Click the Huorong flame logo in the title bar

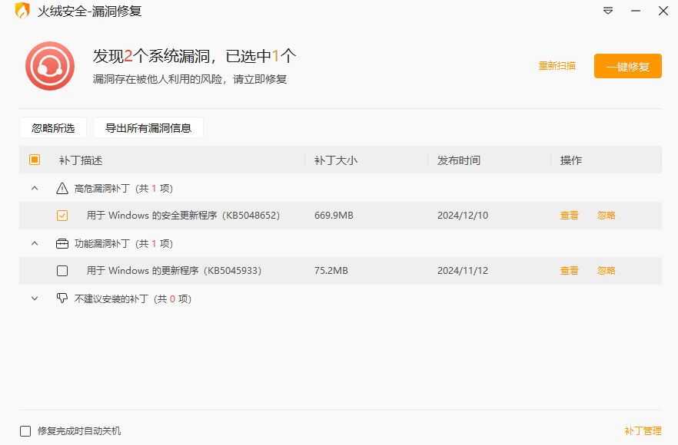tap(24, 12)
